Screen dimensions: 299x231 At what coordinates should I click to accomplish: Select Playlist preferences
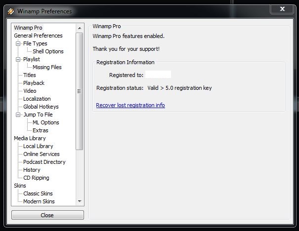pos(32,59)
